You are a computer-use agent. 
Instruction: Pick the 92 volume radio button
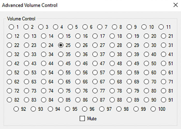pos(16,109)
